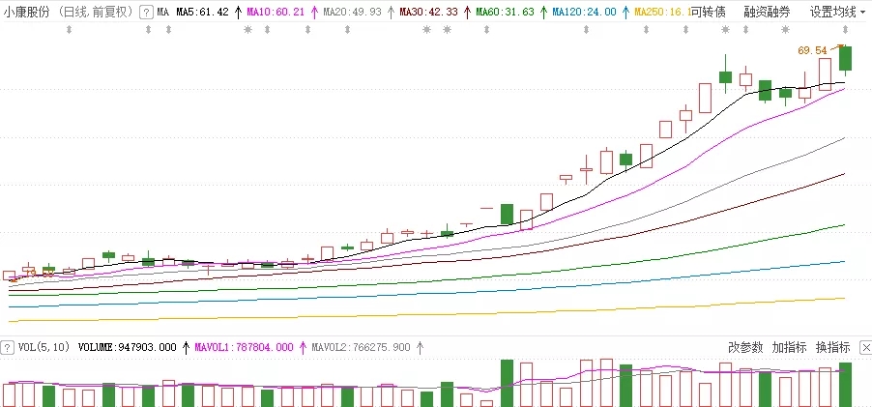Click the dark red arrow after MA30:42.33

pyautogui.click(x=467, y=12)
